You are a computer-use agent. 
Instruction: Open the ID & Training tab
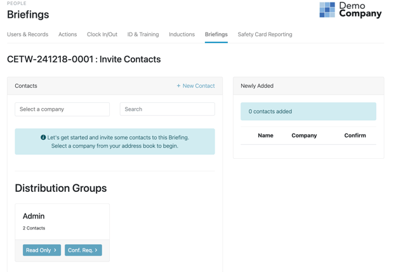point(143,34)
